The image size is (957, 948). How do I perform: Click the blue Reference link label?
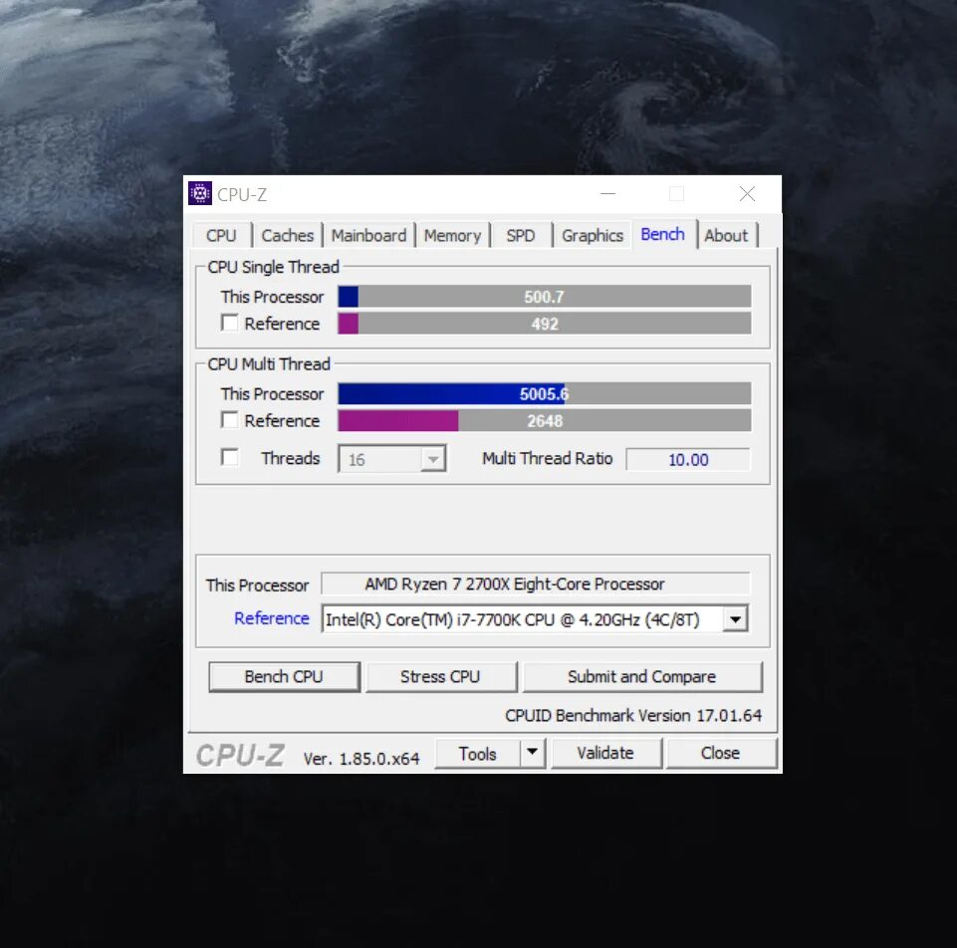coord(272,618)
